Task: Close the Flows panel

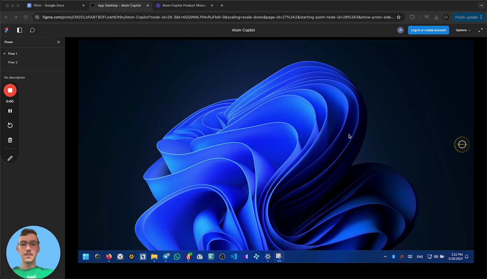Action: (x=58, y=42)
